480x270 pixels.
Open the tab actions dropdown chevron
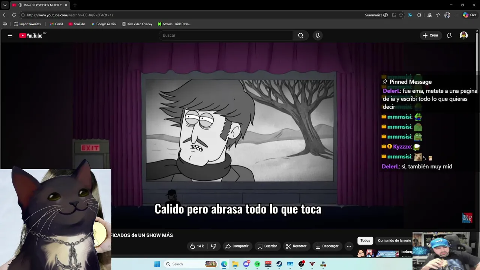click(x=4, y=5)
